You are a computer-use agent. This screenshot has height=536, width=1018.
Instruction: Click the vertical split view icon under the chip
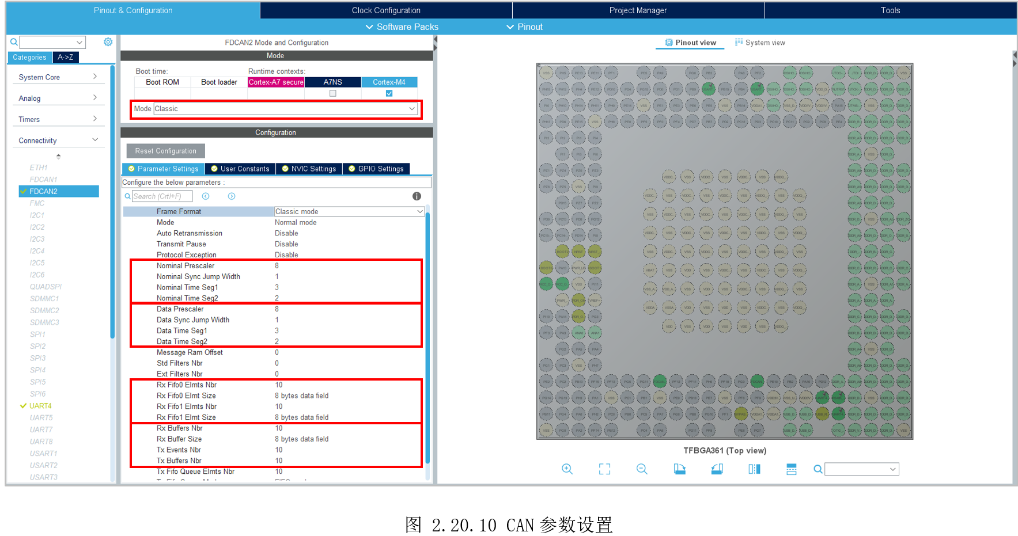click(x=754, y=469)
